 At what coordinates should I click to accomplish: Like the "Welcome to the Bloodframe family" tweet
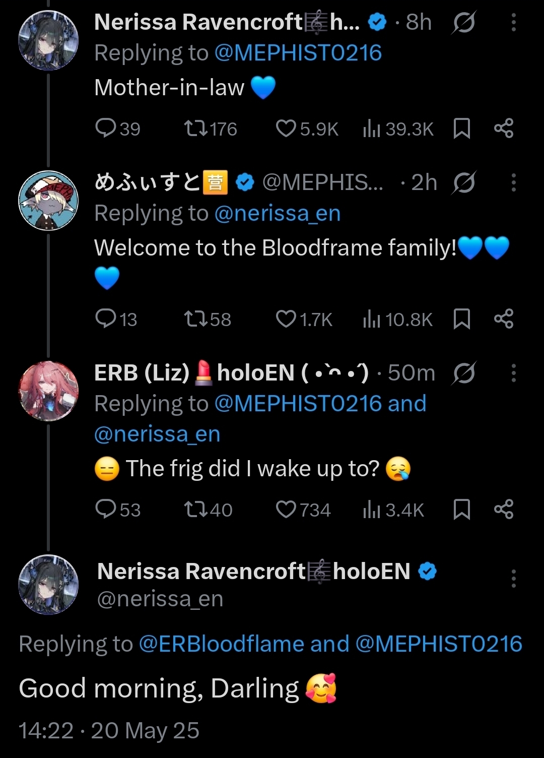pos(286,319)
